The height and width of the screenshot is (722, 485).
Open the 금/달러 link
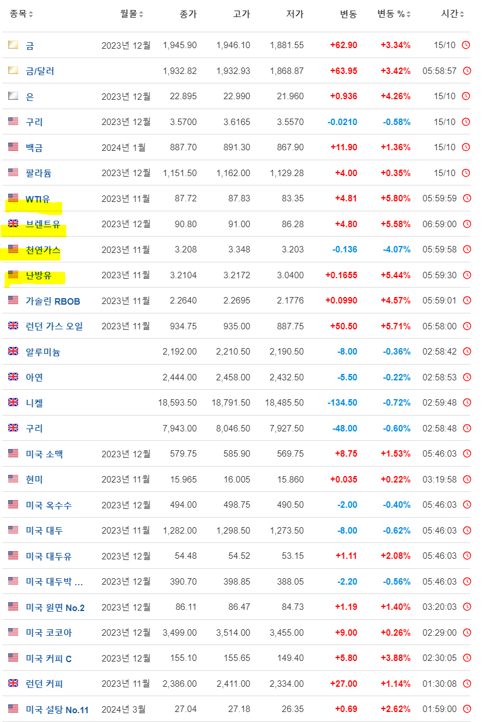click(x=40, y=71)
